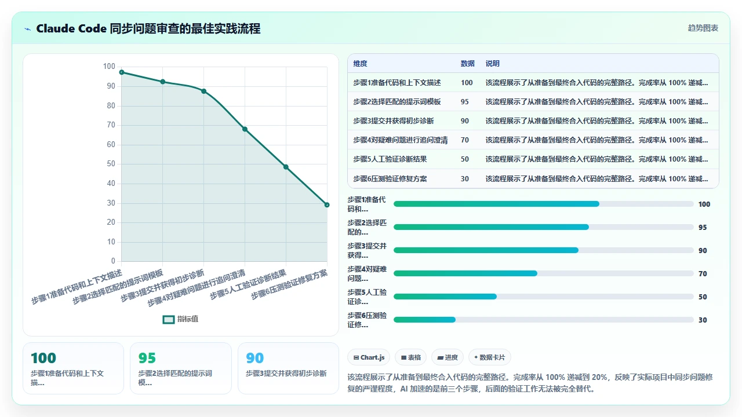
Task: Click the 指标值 legend text
Action: [x=187, y=319]
